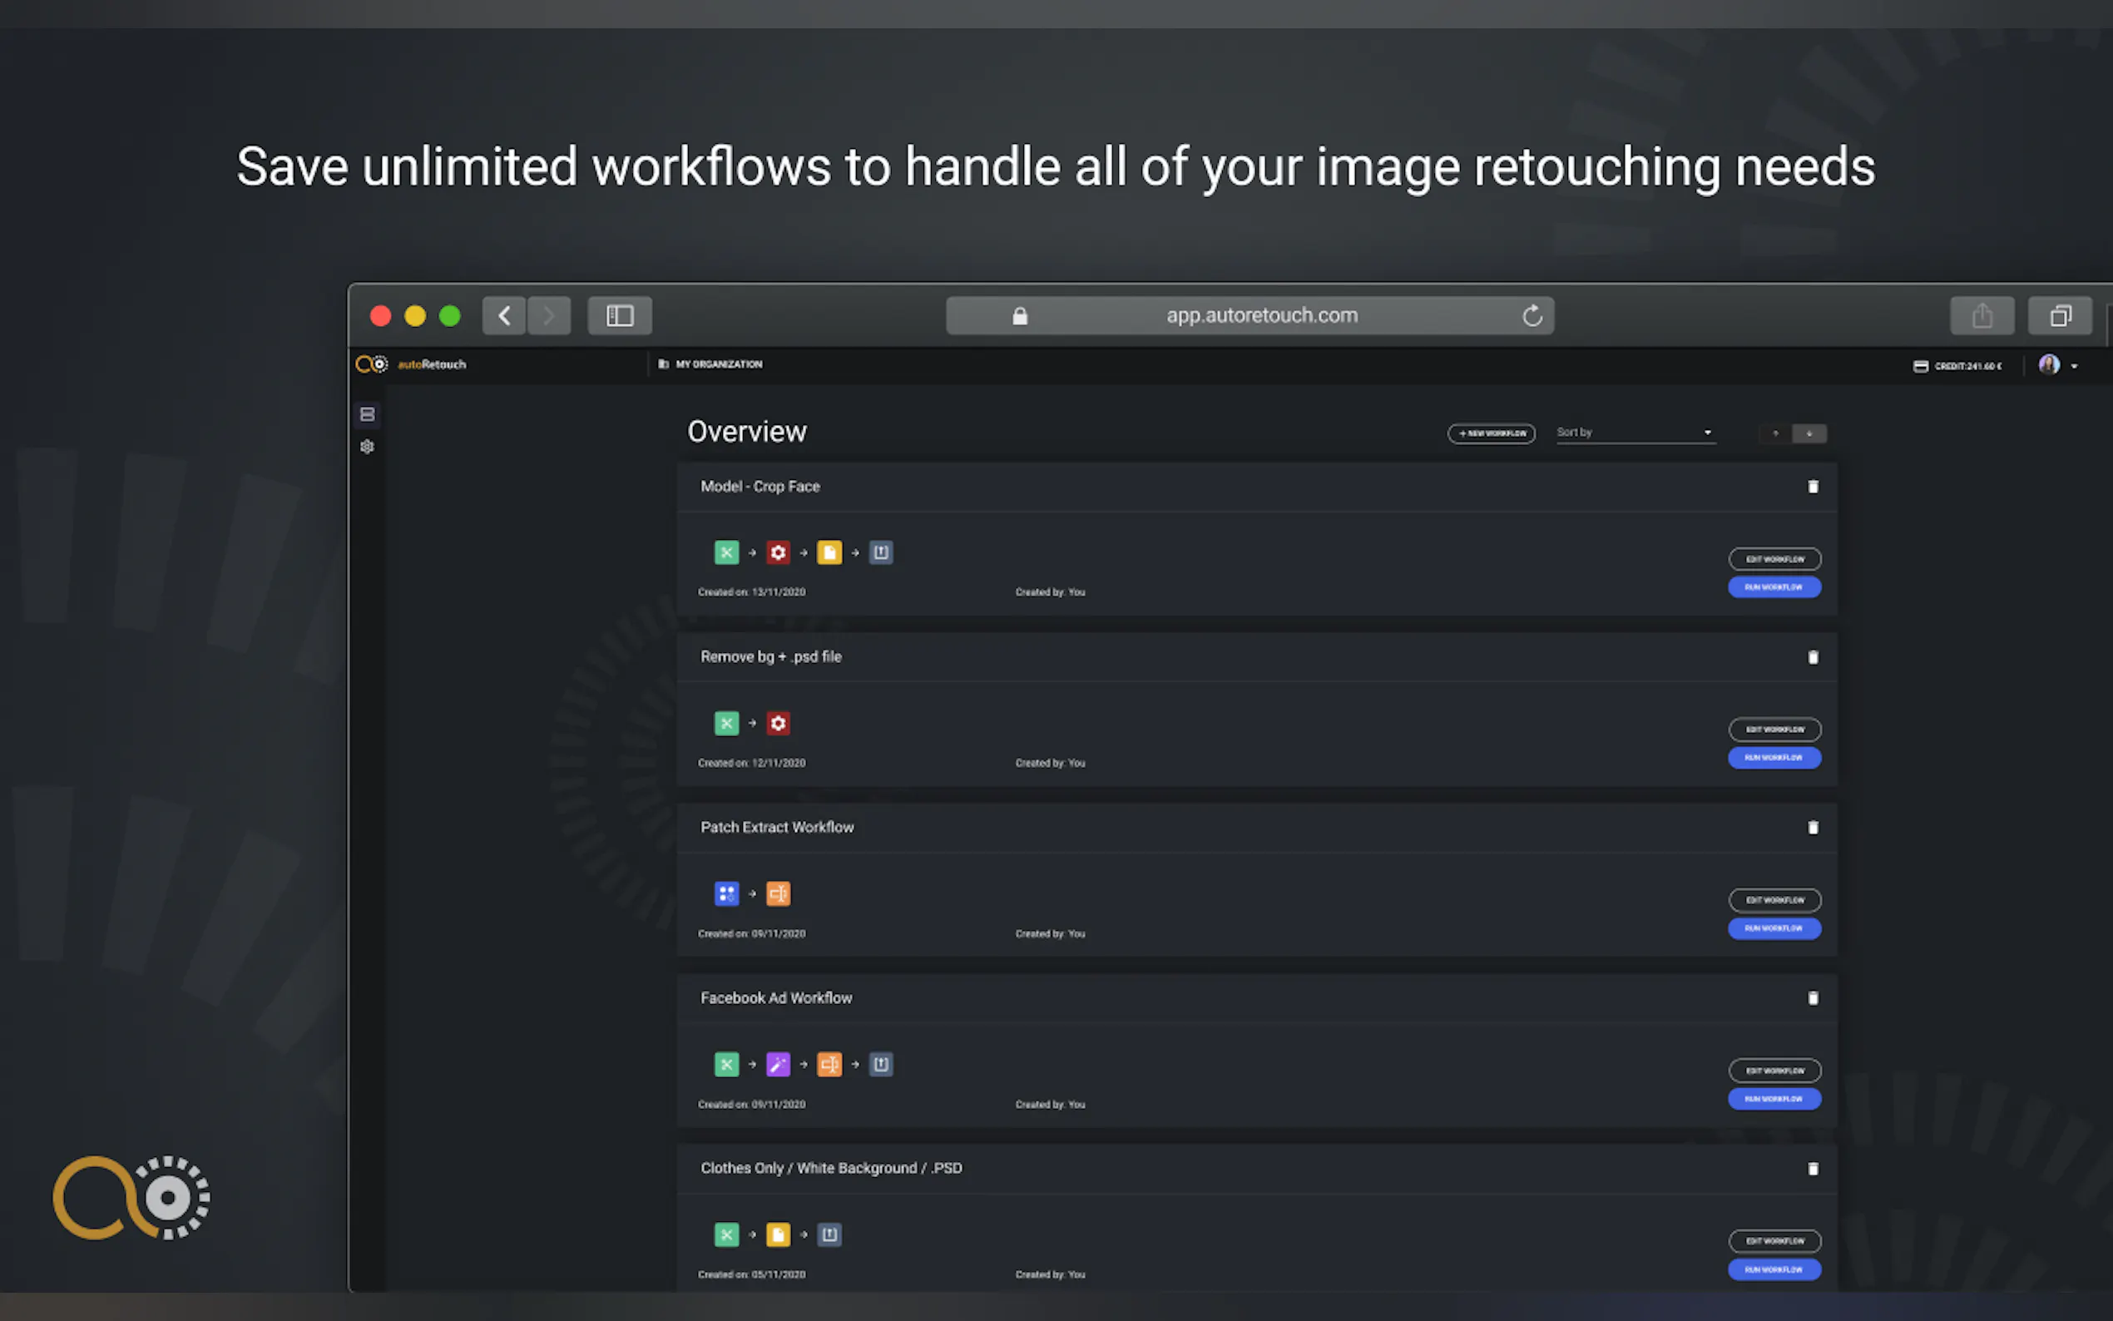Screen dimensions: 2113x1321
Task: Click the blue grid step icon in Patch Extract Workflow
Action: (726, 893)
